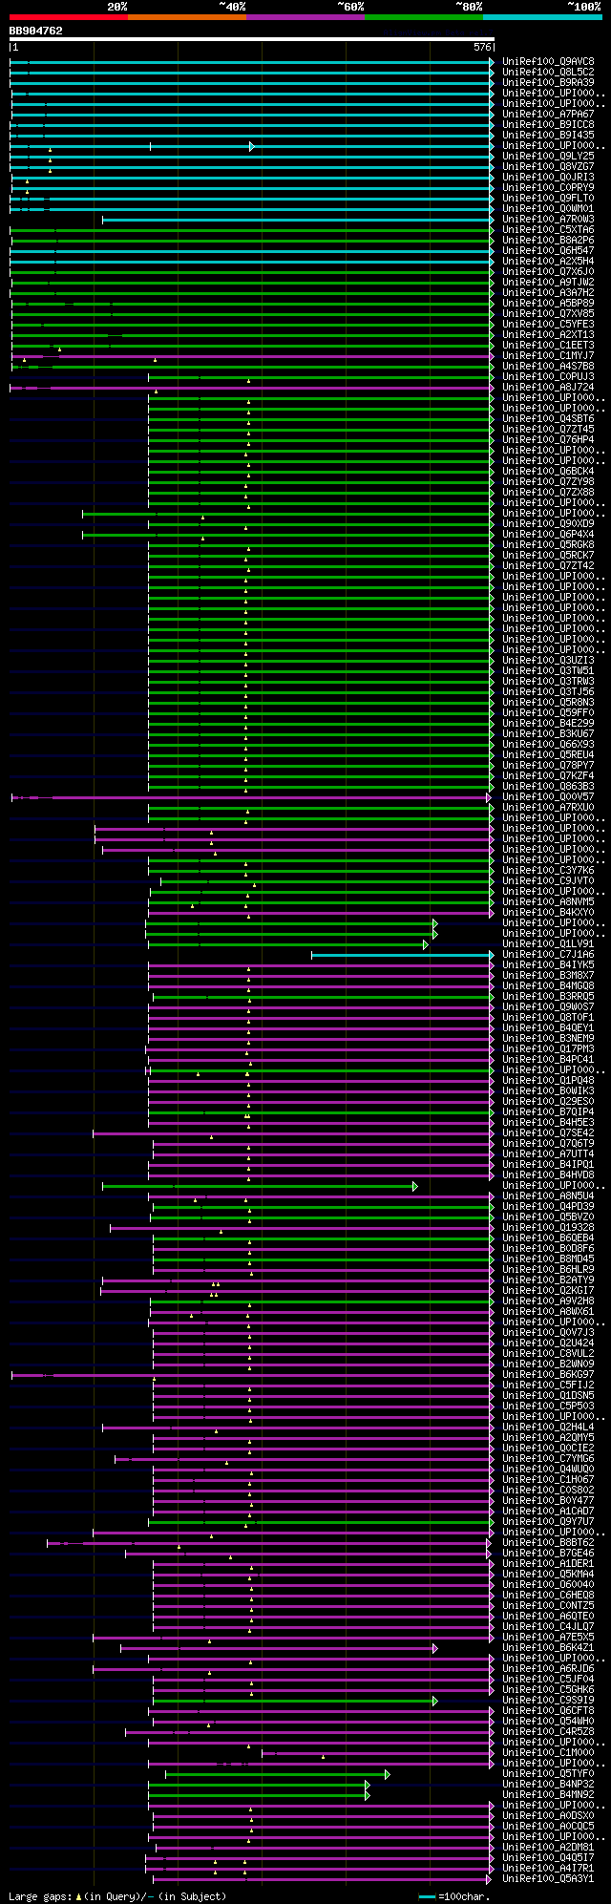Image resolution: width=611 pixels, height=1904 pixels.
Task: Click label UniRef100_B6K4Z1
Action: (548, 1647)
